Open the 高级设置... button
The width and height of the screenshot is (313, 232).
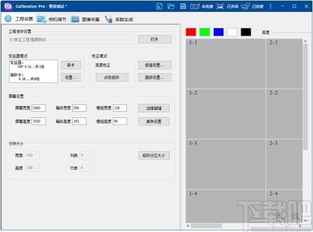155,77
